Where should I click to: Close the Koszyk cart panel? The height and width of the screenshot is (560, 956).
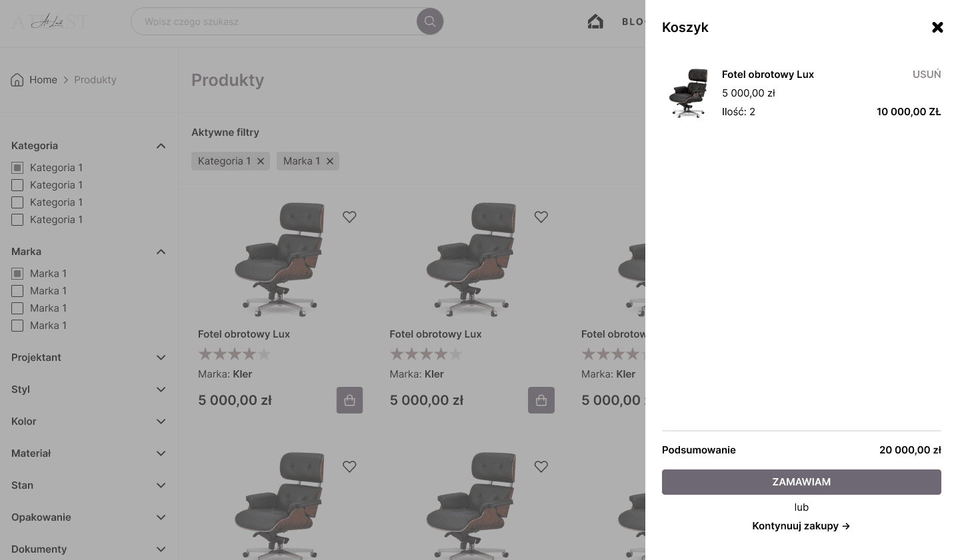(937, 27)
